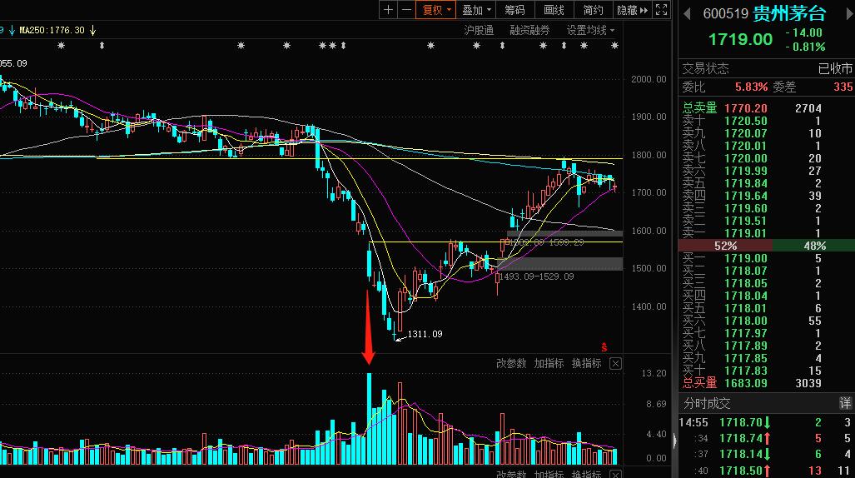
Task: Click 换指标 to change the indicator
Action: [586, 363]
